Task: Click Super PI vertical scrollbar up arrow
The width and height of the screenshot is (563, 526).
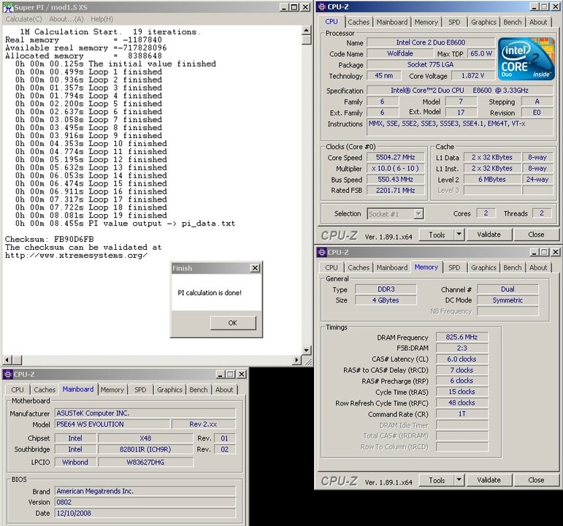Action: point(306,30)
